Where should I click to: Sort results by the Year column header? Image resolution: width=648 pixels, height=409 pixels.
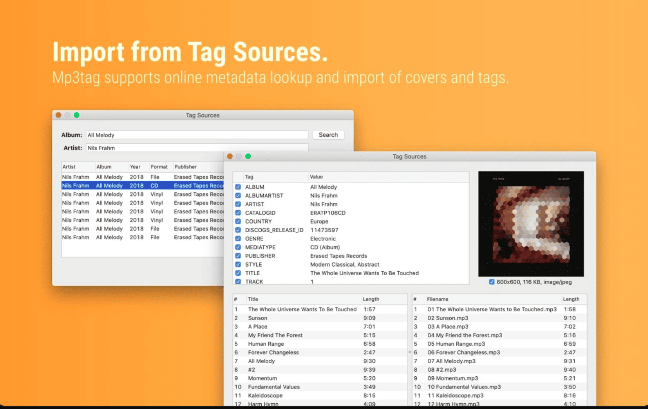click(135, 167)
